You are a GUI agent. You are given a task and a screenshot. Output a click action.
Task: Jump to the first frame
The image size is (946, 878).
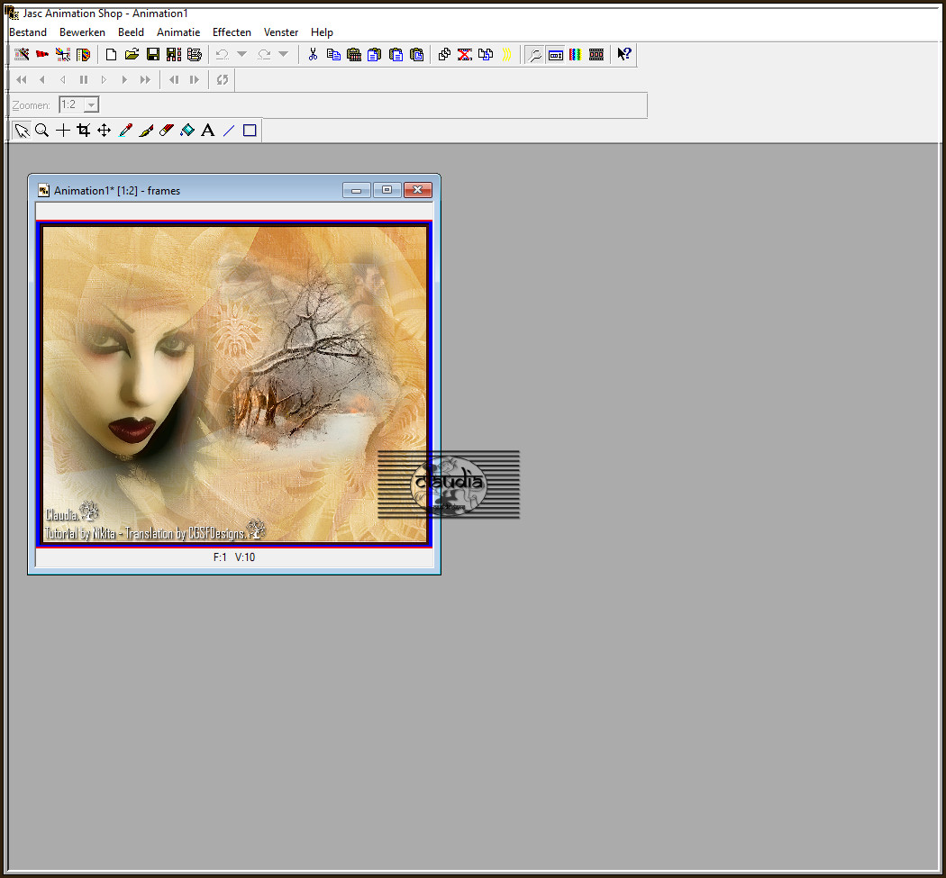click(x=22, y=79)
